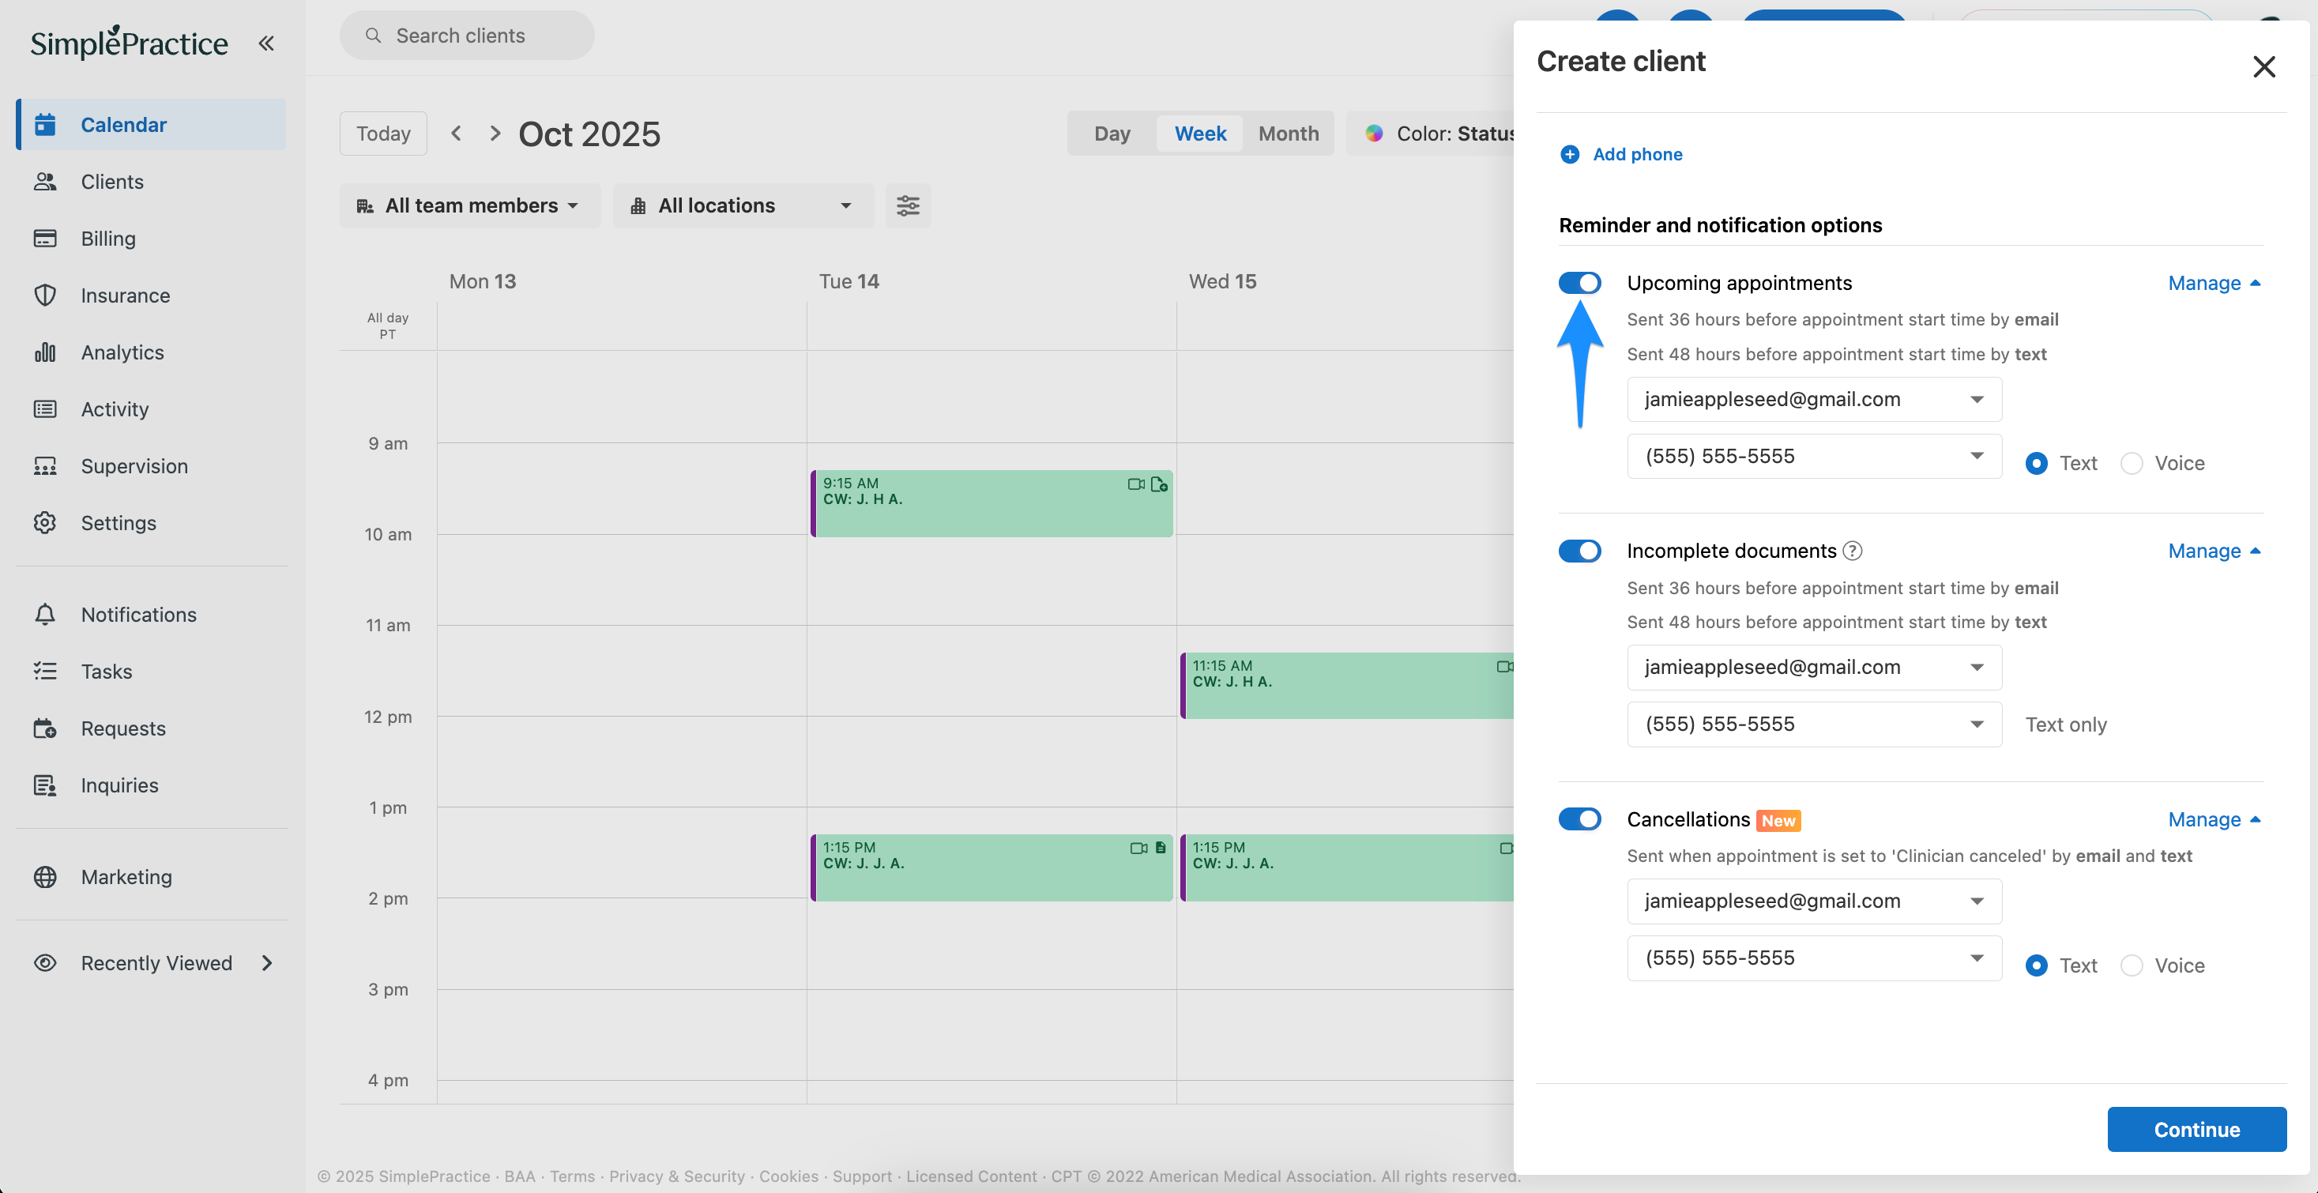
Task: Open Privacy & Security footer link
Action: tap(677, 1176)
